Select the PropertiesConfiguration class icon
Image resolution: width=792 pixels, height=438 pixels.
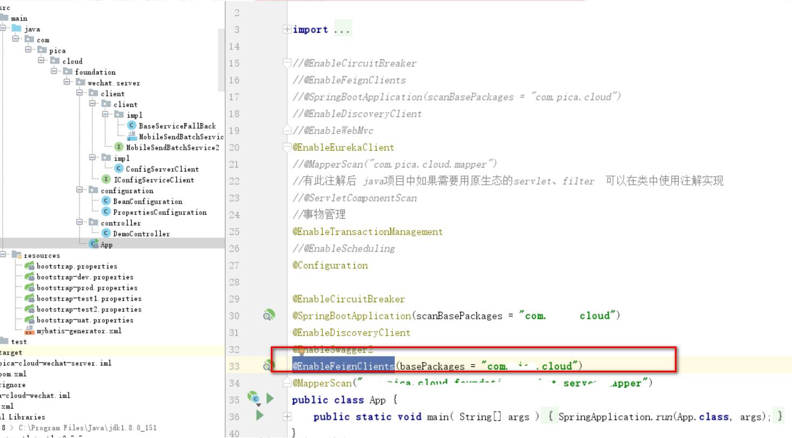pos(106,212)
